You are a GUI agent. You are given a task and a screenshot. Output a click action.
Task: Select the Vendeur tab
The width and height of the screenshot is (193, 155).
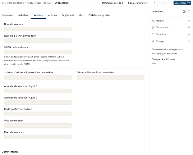click(39, 15)
